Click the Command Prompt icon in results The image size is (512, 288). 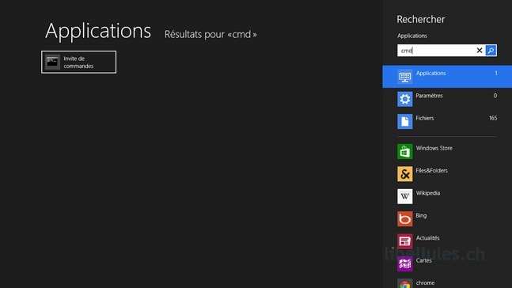tap(52, 62)
